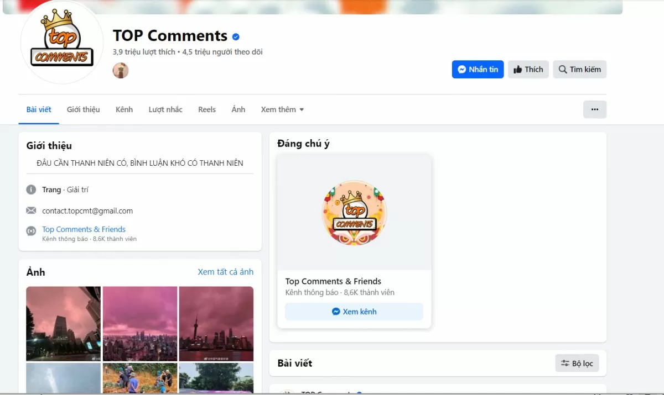Switch to the Bài viết tab
The image size is (664, 395).
(39, 109)
